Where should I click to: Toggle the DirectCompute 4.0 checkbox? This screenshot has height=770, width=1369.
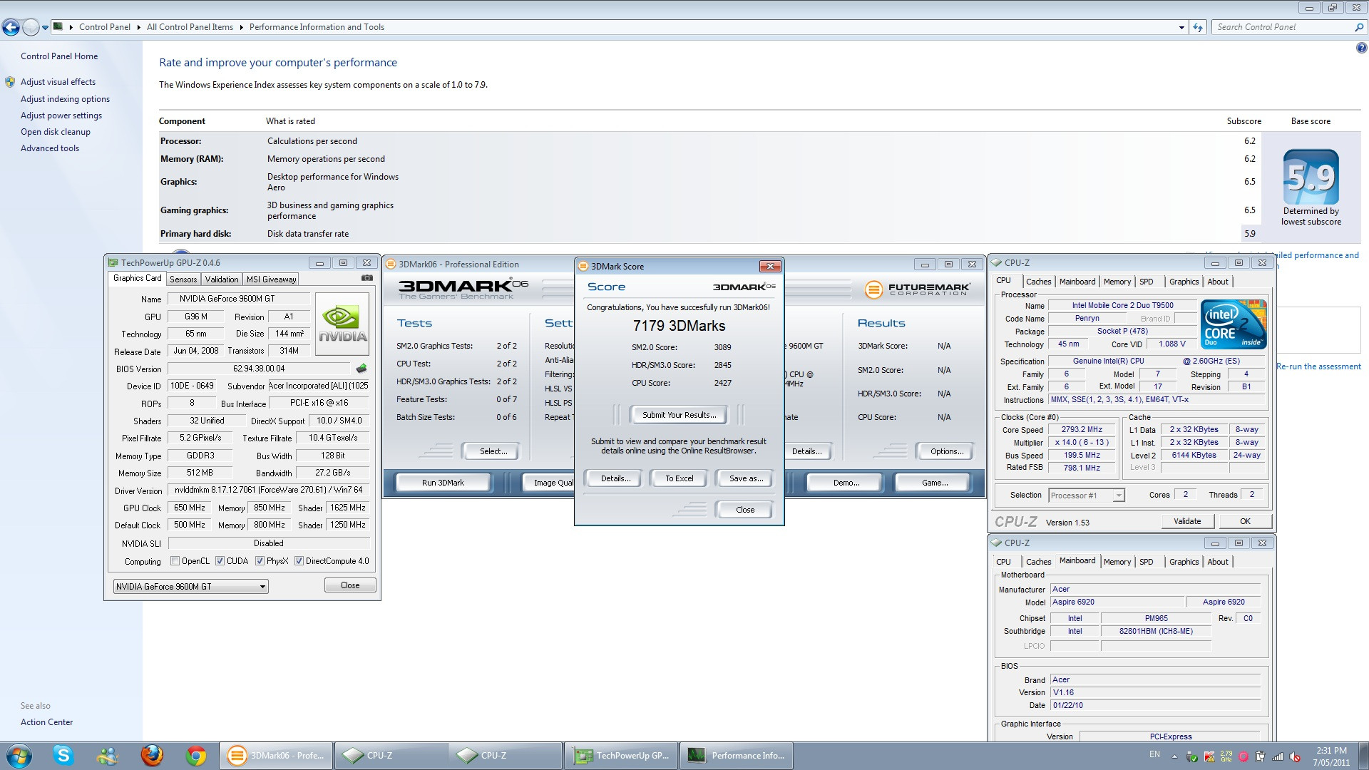pos(299,561)
